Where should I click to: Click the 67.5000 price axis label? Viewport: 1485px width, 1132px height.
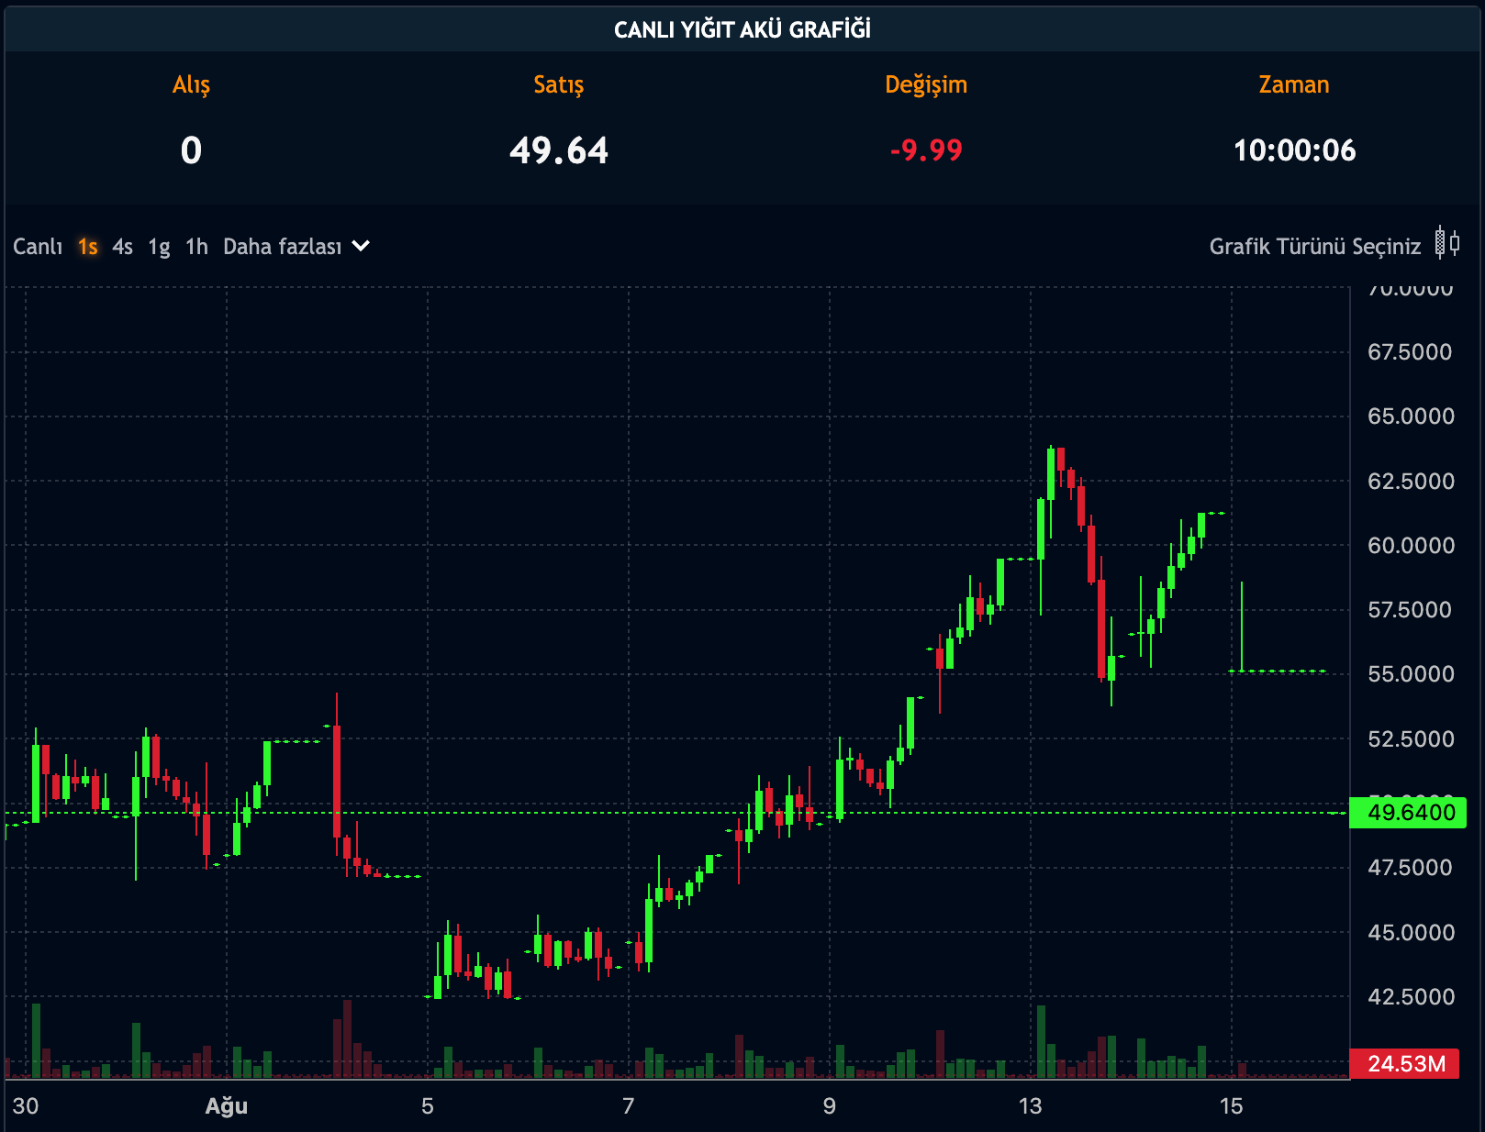pos(1411,352)
